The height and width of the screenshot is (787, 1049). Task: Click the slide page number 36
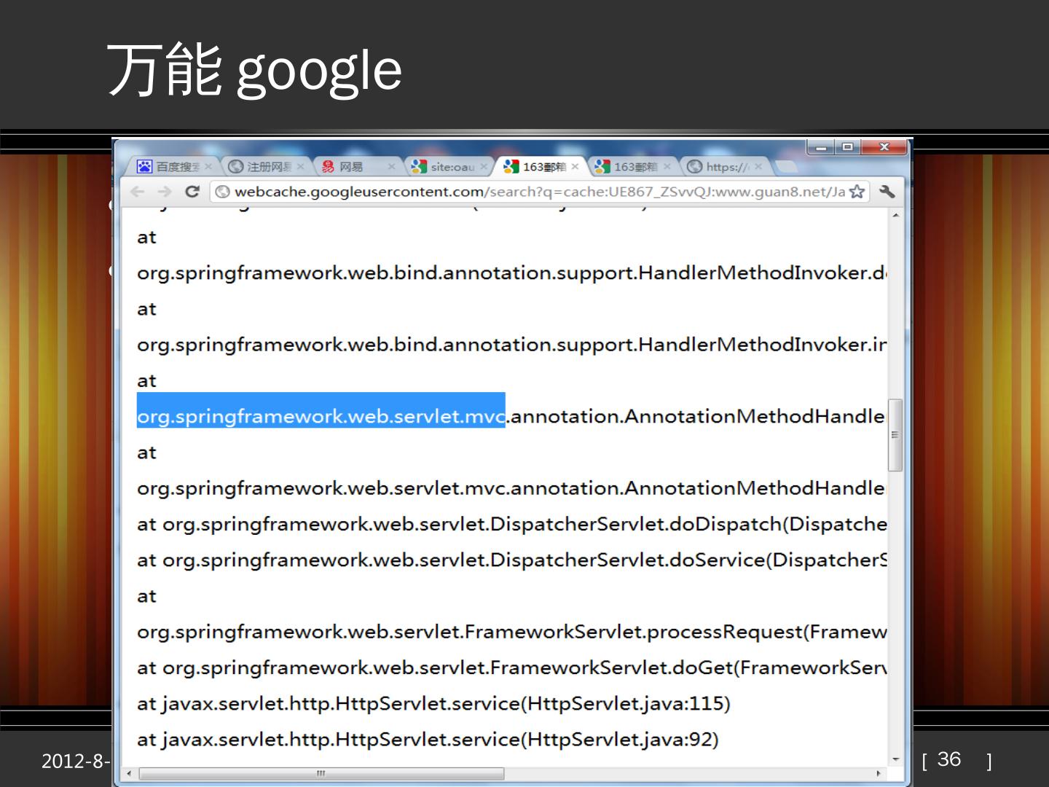[x=948, y=759]
